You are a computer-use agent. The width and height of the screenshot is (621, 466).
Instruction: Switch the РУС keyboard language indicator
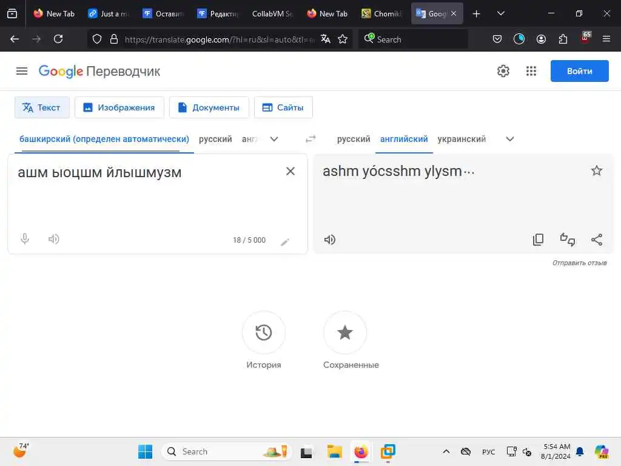(x=488, y=451)
